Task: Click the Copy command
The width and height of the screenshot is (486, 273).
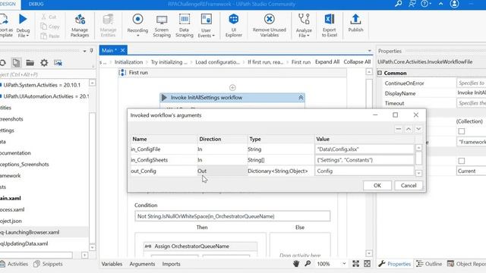Action: 50,27
